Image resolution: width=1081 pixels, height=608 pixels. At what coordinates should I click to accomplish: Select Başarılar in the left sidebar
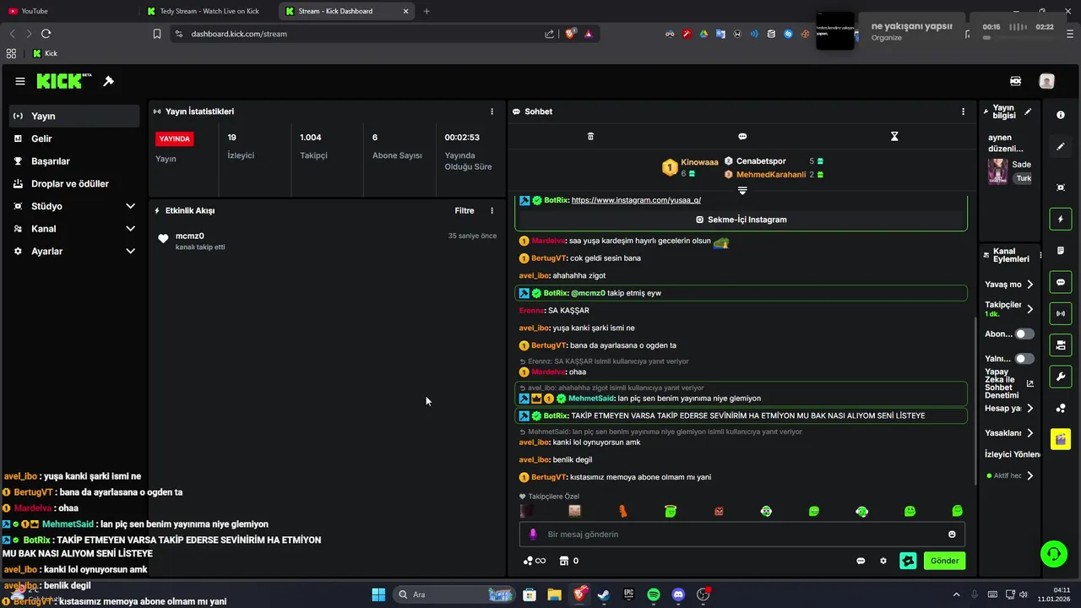pyautogui.click(x=74, y=161)
